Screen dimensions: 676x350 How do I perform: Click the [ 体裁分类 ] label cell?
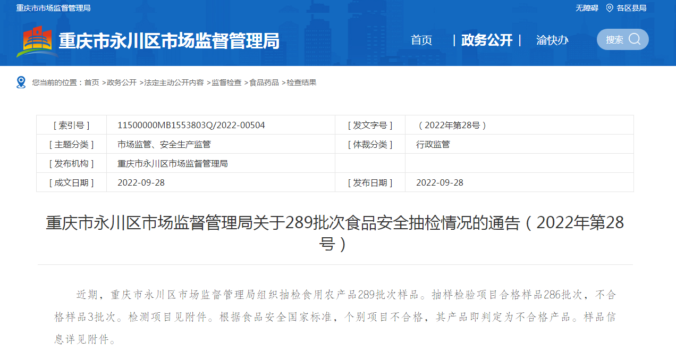370,145
